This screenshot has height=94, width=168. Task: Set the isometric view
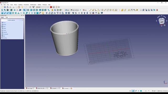28,10
